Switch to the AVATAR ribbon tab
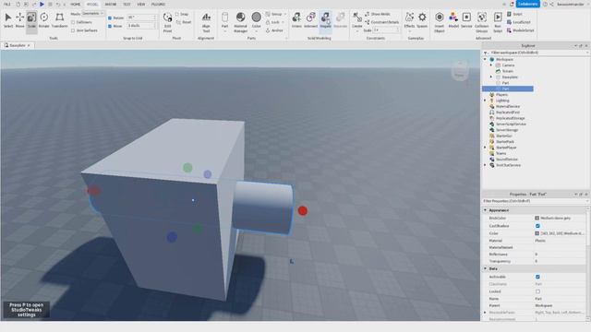591x332 pixels. (111, 4)
